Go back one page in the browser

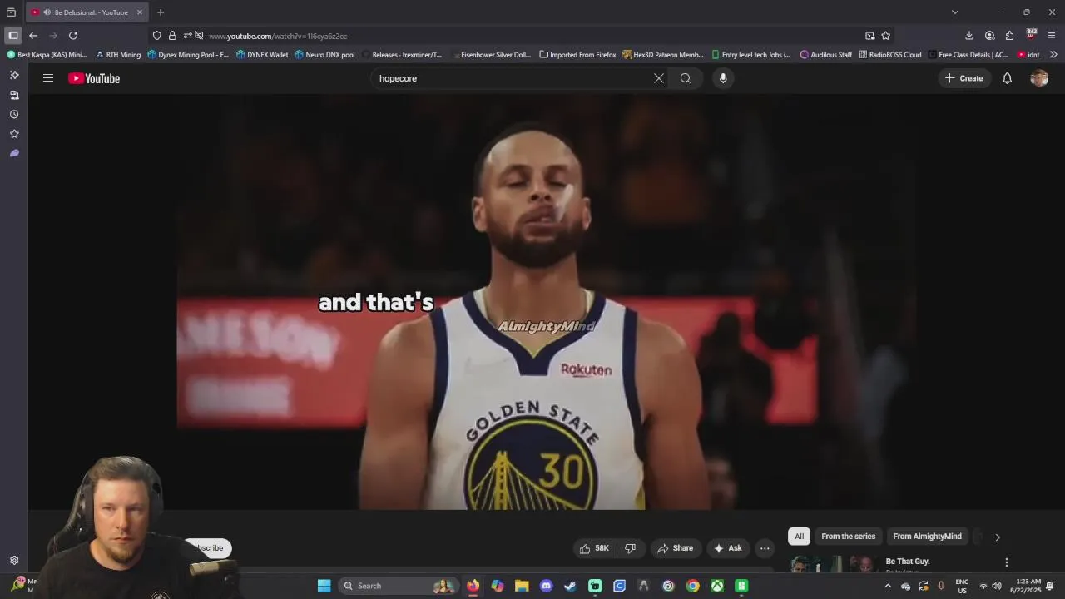point(33,36)
